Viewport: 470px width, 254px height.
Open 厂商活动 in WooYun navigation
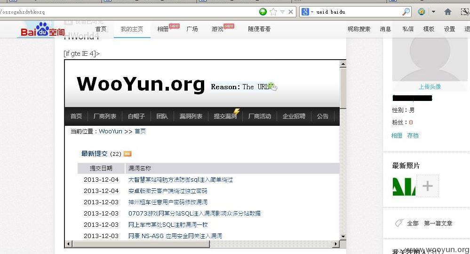(260, 116)
